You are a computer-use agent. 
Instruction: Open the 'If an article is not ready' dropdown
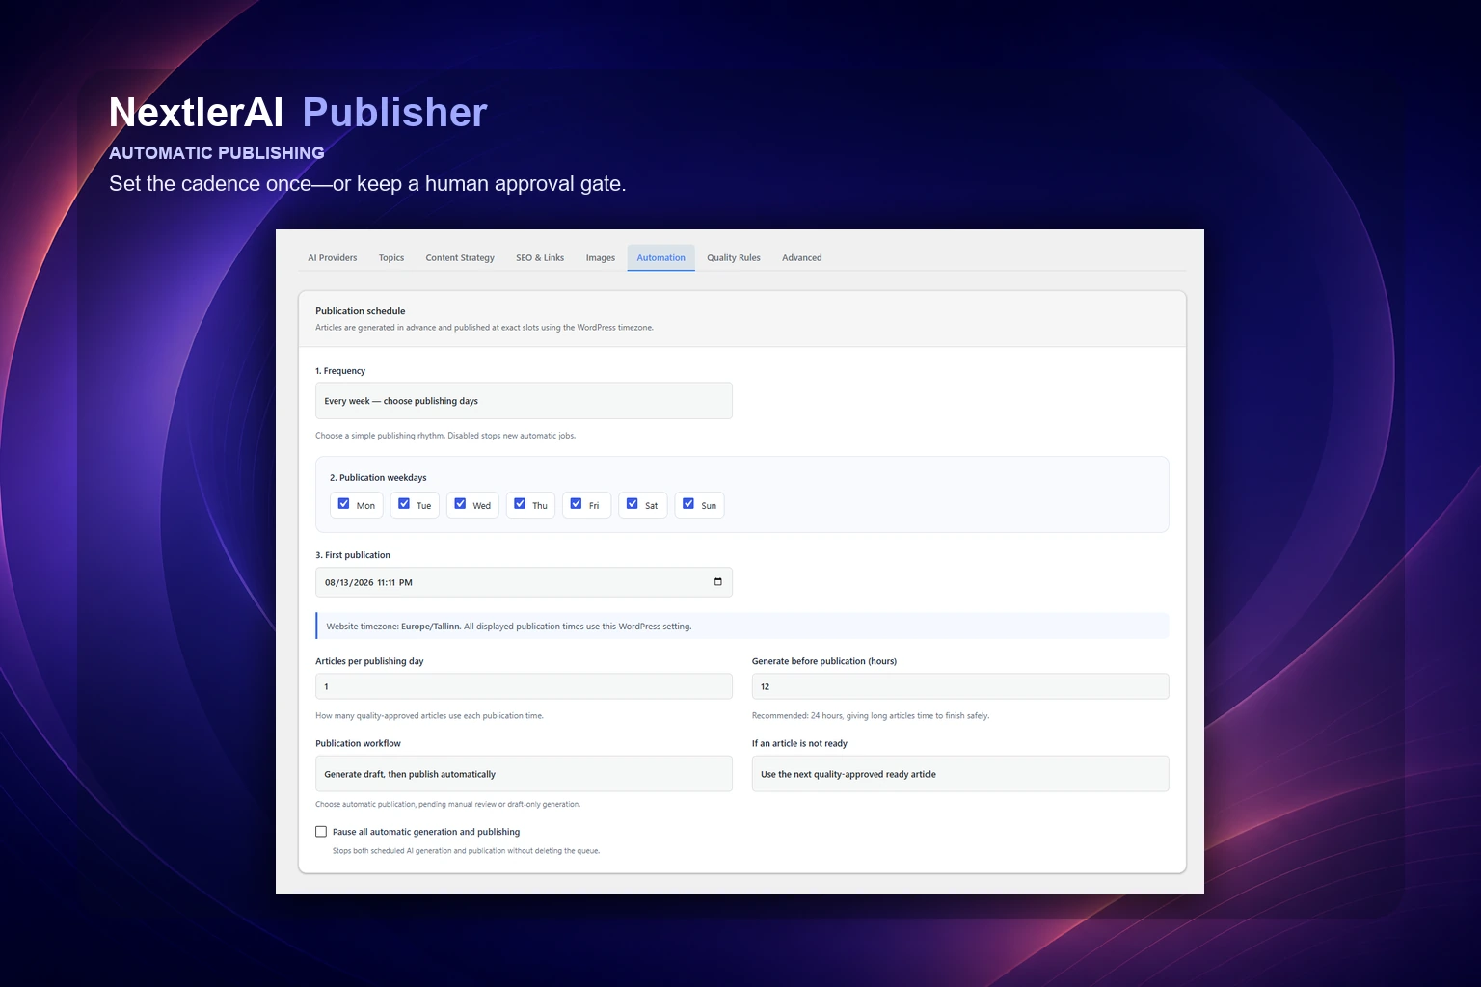(960, 774)
